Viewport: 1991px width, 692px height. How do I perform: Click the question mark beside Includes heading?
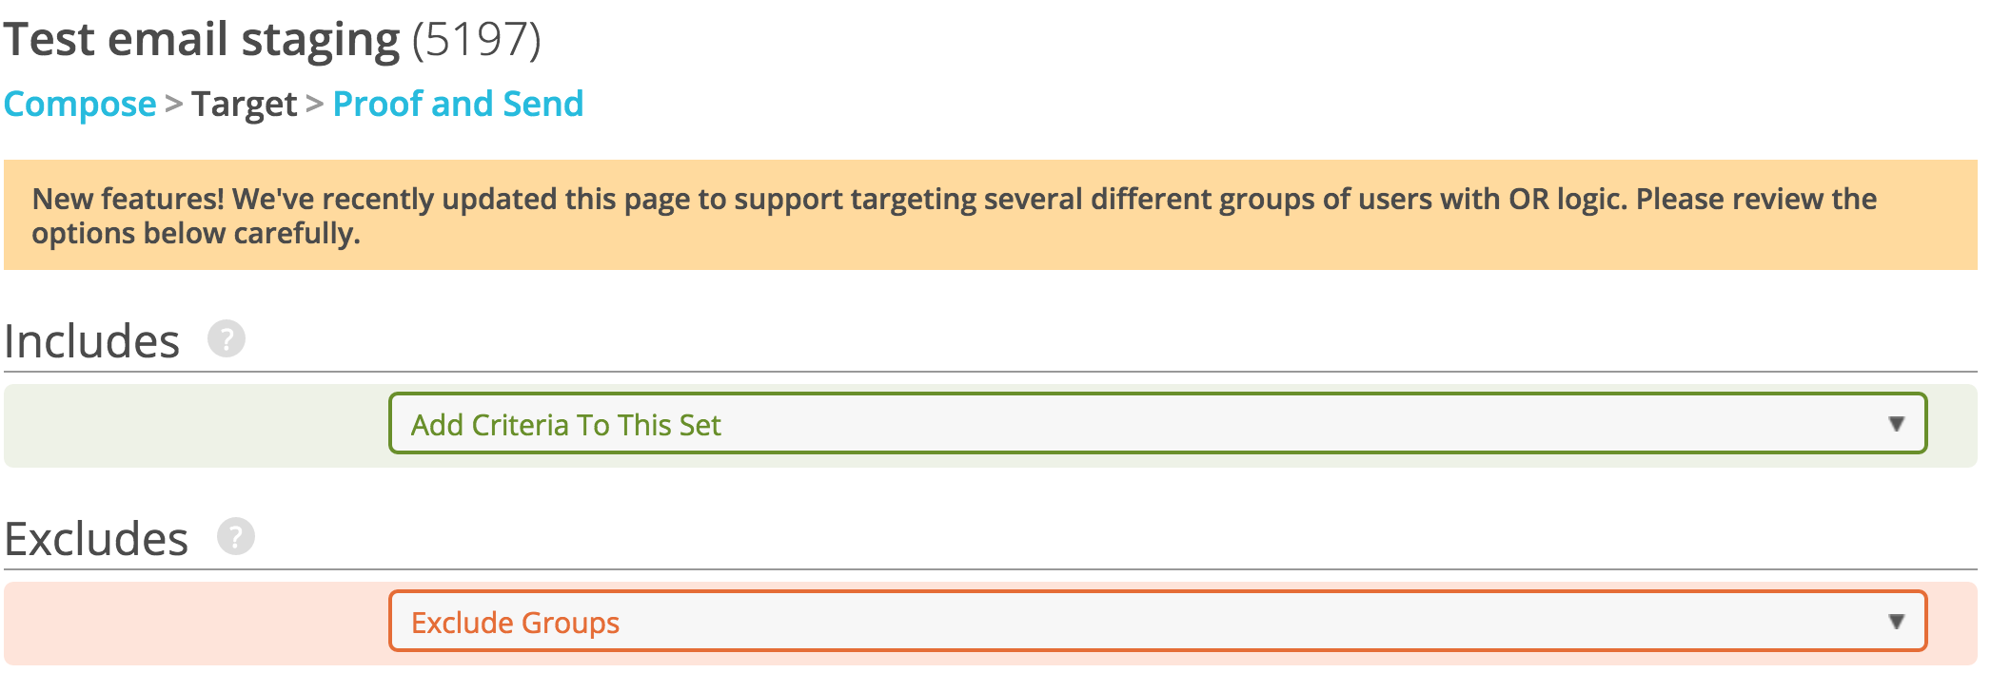(x=228, y=339)
